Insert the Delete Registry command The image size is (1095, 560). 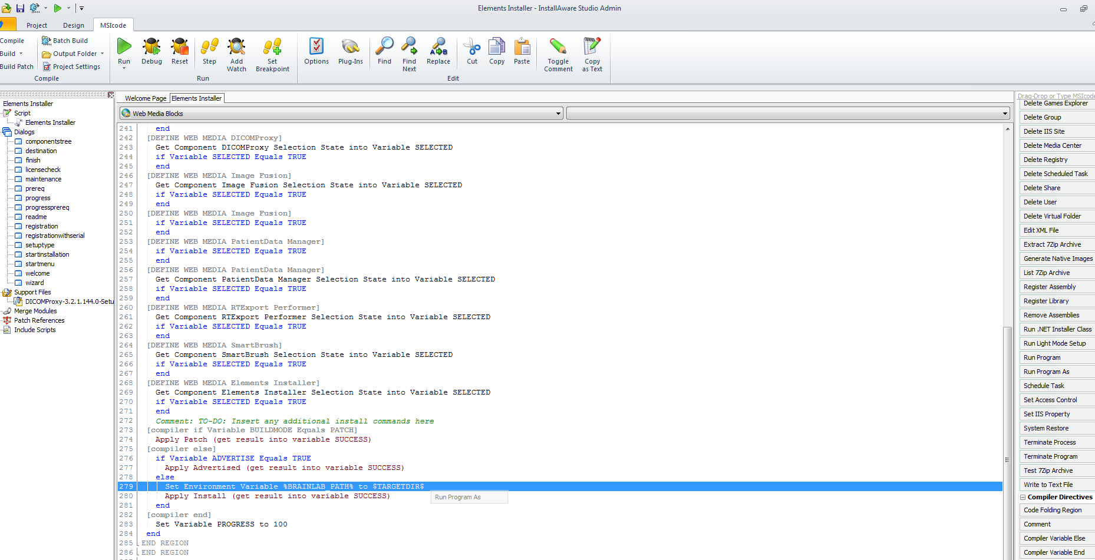(x=1056, y=160)
